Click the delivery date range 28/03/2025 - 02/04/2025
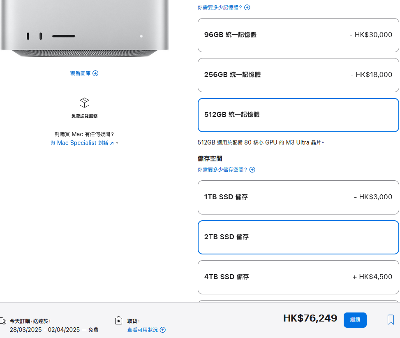Image resolution: width=400 pixels, height=338 pixels. point(45,330)
